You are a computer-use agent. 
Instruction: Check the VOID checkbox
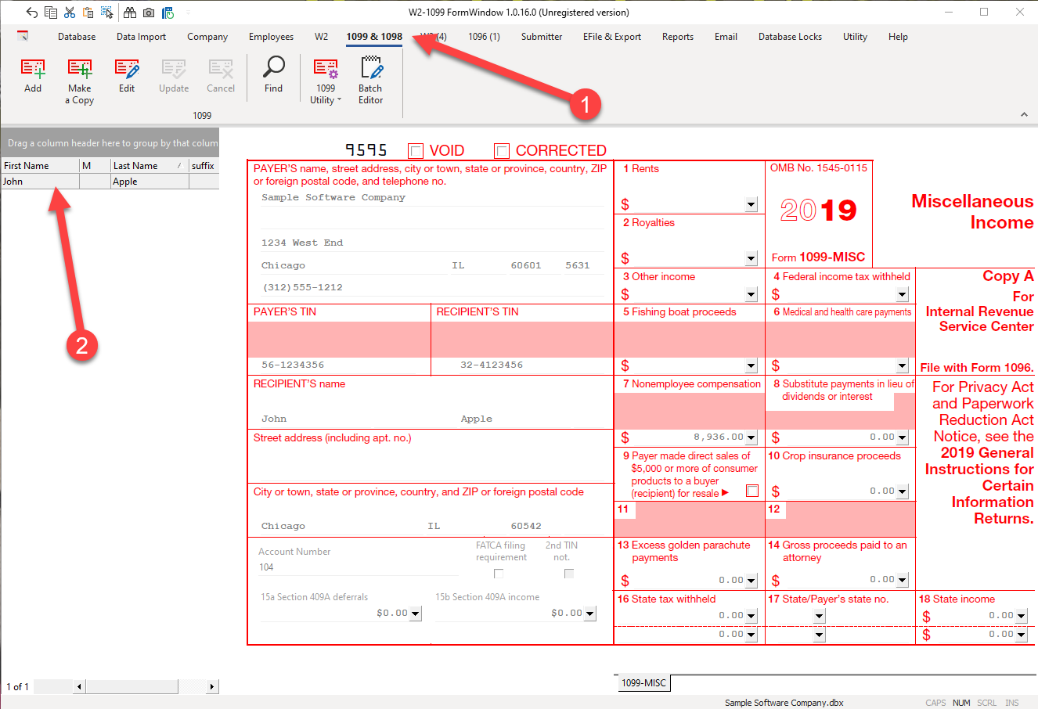(x=416, y=151)
